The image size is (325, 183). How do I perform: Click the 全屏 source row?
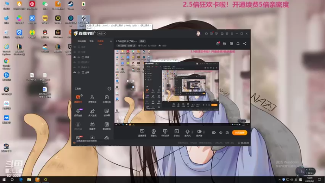[x=93, y=72]
